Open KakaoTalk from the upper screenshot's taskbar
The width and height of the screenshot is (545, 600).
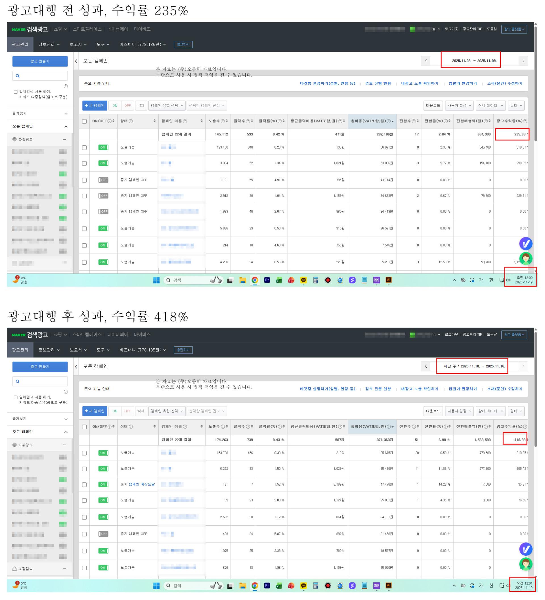[303, 280]
